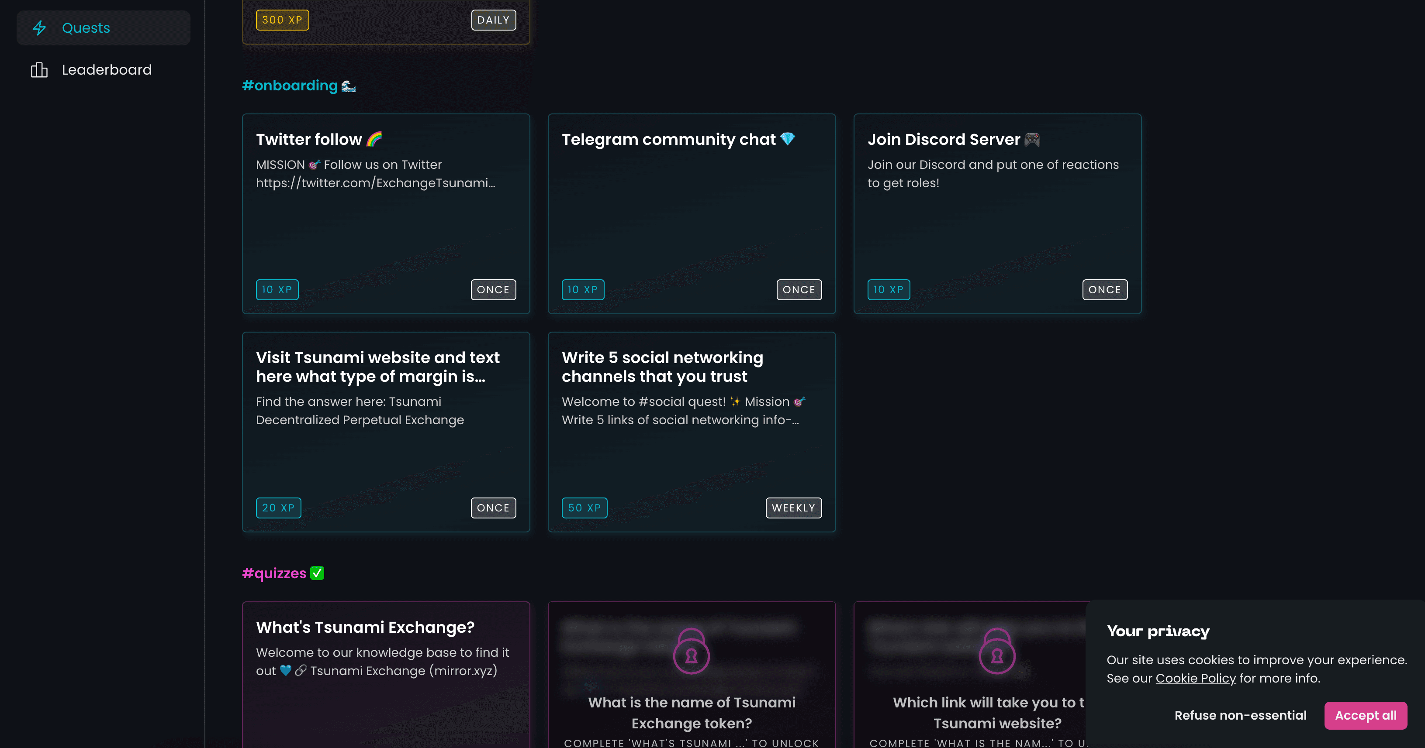1425x748 pixels.
Task: Click the 10 XP badge on Twitter follow
Action: click(277, 289)
